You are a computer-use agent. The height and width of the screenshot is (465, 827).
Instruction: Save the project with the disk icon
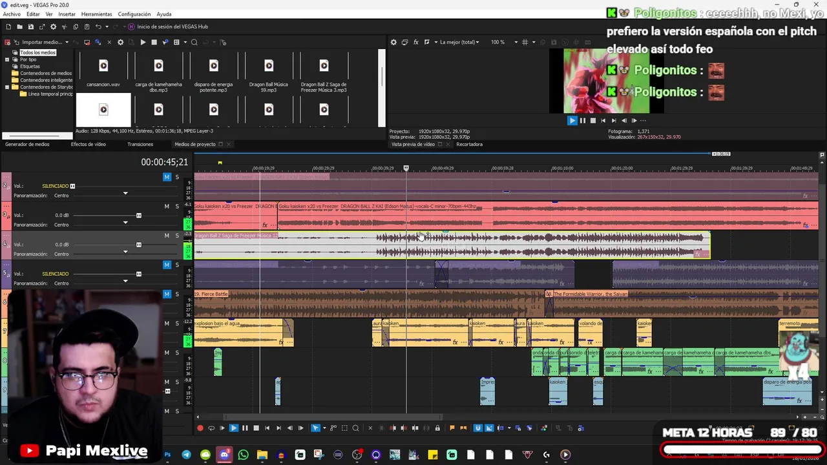pyautogui.click(x=30, y=26)
